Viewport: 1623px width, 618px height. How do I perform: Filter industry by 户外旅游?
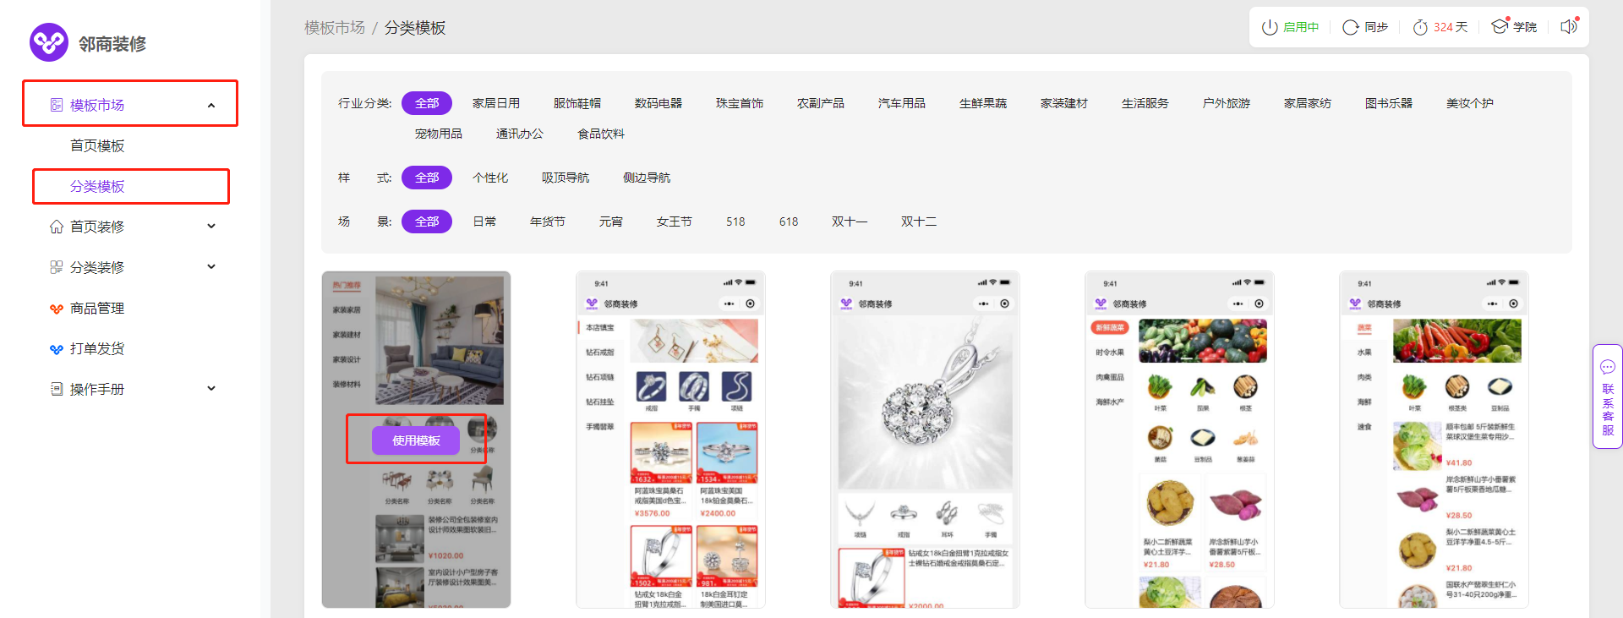pos(1227,103)
